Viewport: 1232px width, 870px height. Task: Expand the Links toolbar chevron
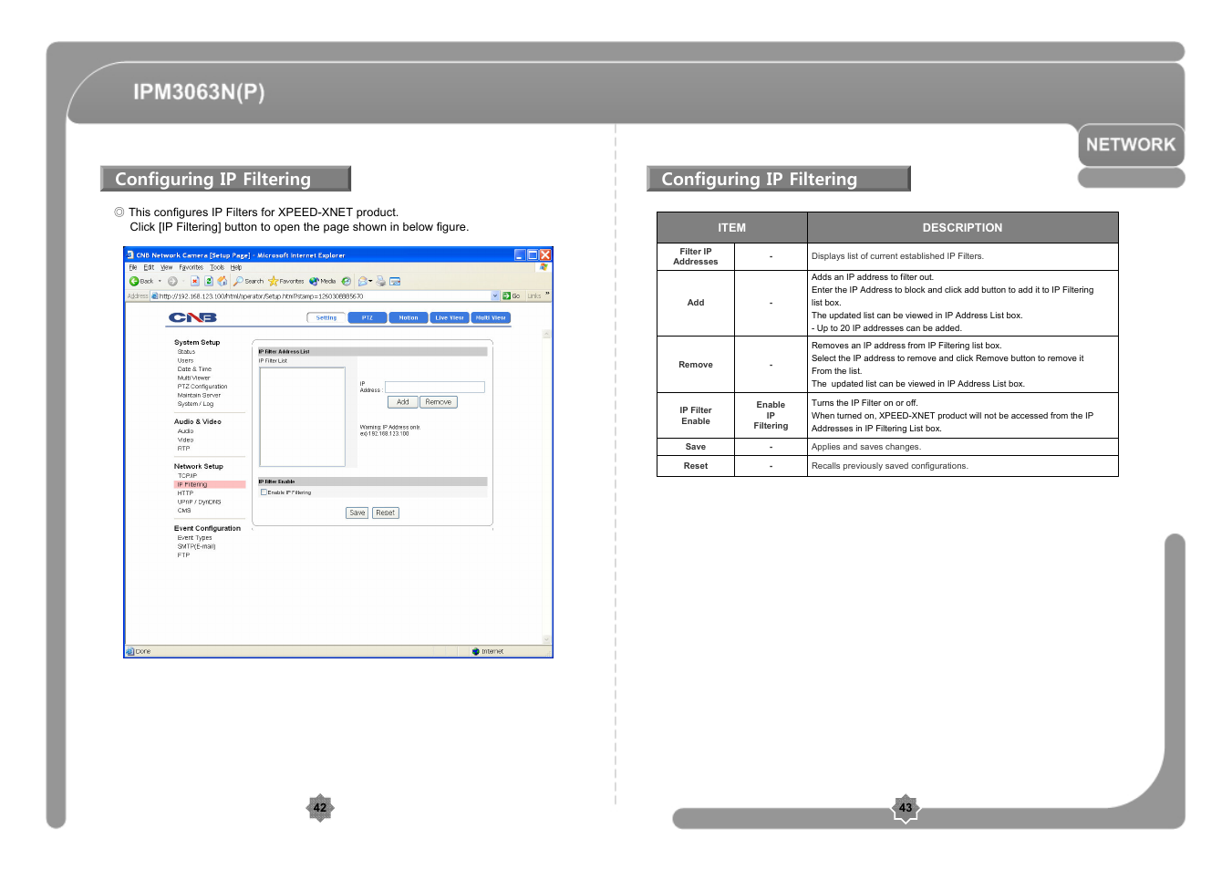tap(547, 294)
